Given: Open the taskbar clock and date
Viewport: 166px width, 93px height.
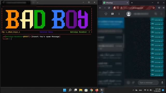Looking at the screenshot, I should tap(157, 90).
